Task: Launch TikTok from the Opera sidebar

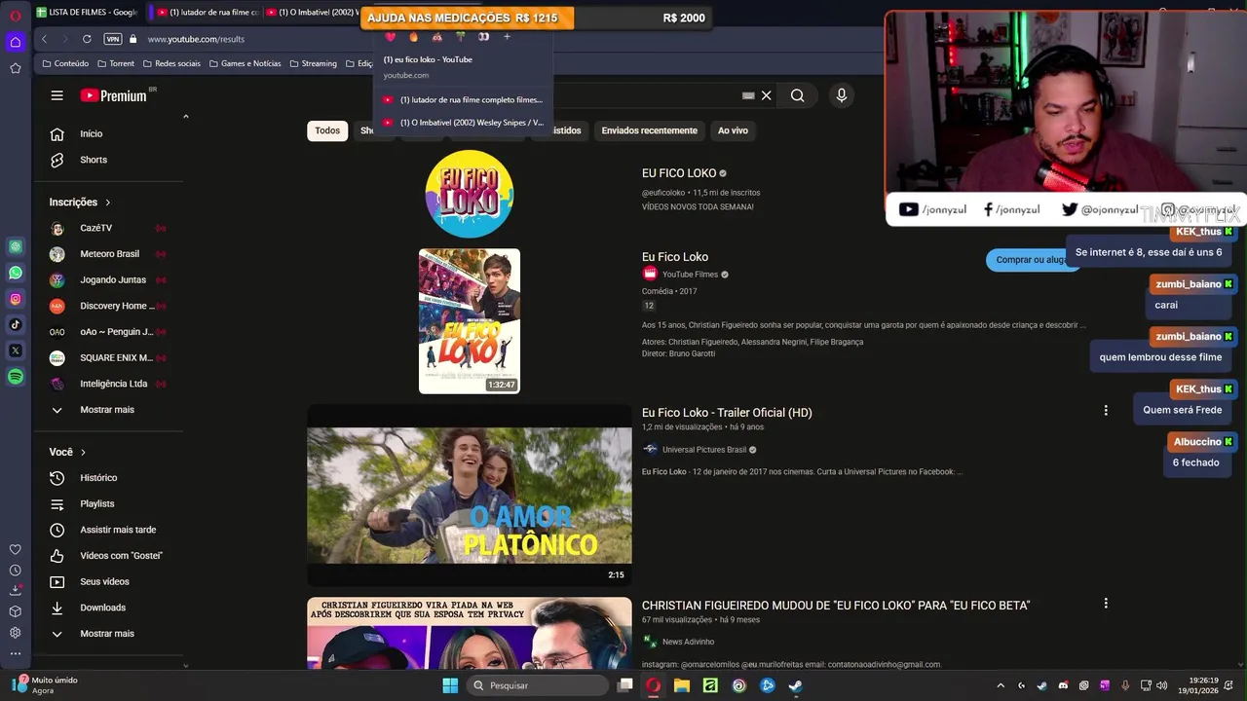Action: (x=15, y=325)
